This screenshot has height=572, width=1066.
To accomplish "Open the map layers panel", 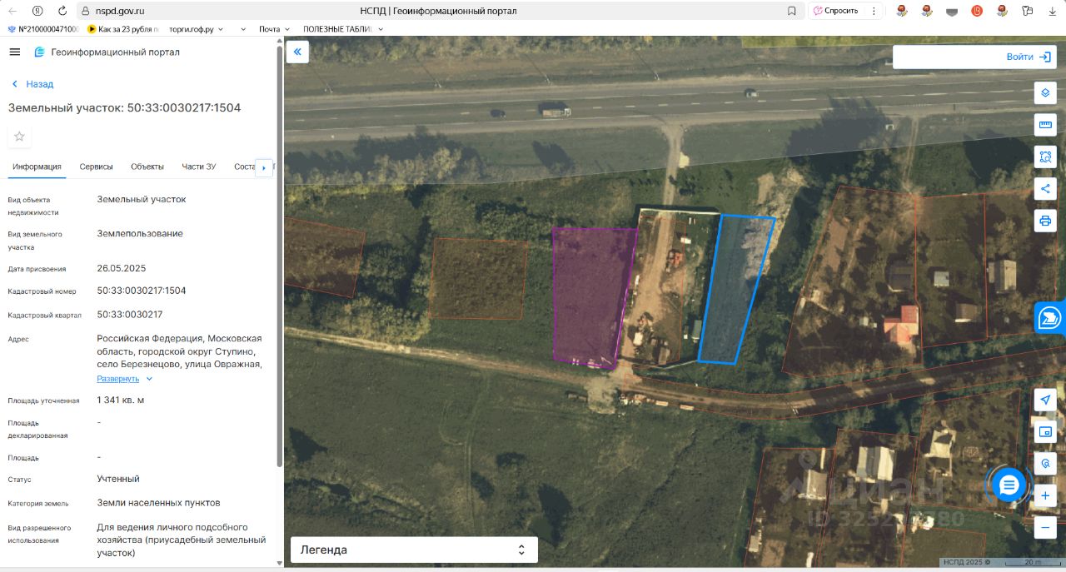I will coord(1045,92).
